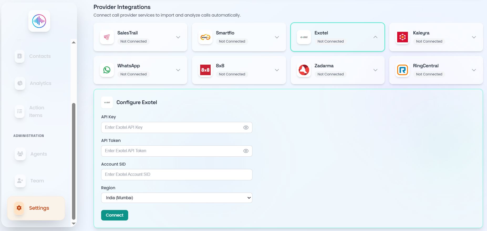Open the Region dropdown
This screenshot has width=487, height=231.
[177, 198]
